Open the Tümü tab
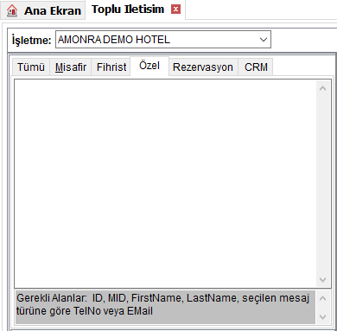This screenshot has height=331, width=337. click(x=31, y=67)
